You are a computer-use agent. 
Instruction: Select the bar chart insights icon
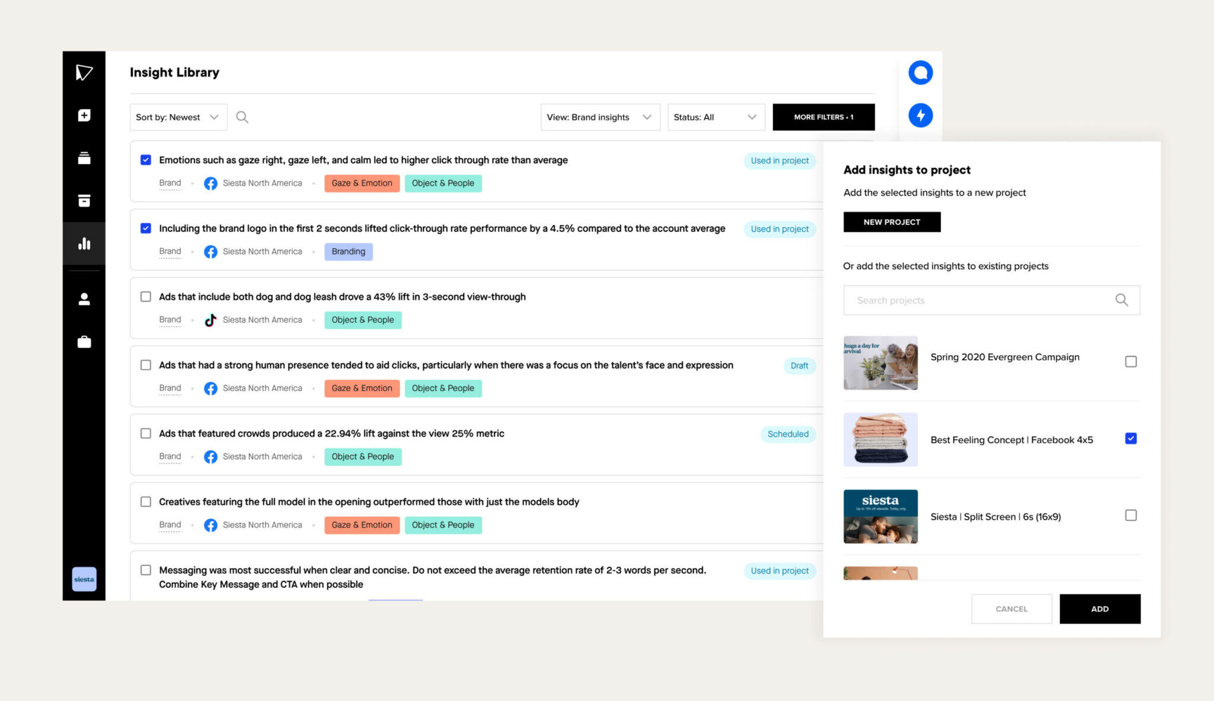[x=84, y=244]
